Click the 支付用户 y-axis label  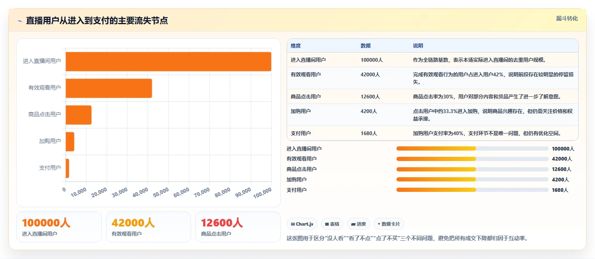tap(50, 168)
